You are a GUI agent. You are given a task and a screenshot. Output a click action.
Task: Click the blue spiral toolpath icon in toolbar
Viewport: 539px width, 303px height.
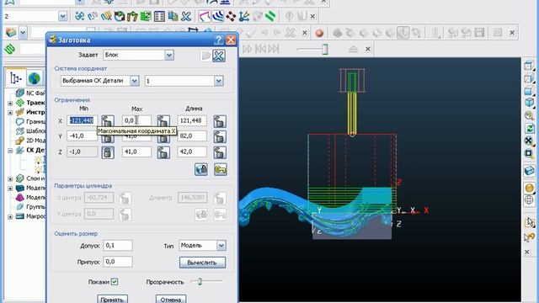80,16
